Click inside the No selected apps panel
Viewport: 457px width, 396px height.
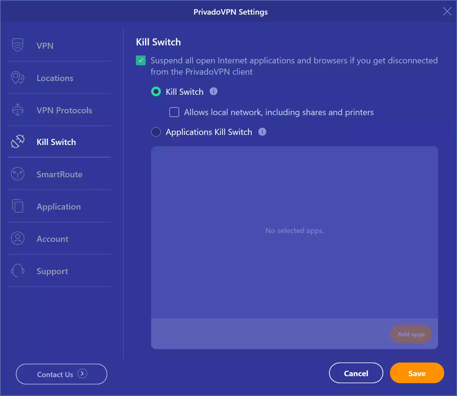click(294, 231)
